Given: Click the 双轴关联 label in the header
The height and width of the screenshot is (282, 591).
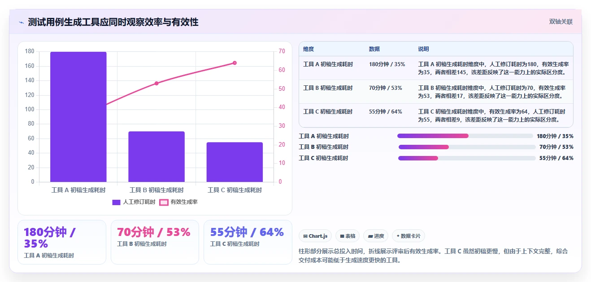Looking at the screenshot, I should coord(561,21).
